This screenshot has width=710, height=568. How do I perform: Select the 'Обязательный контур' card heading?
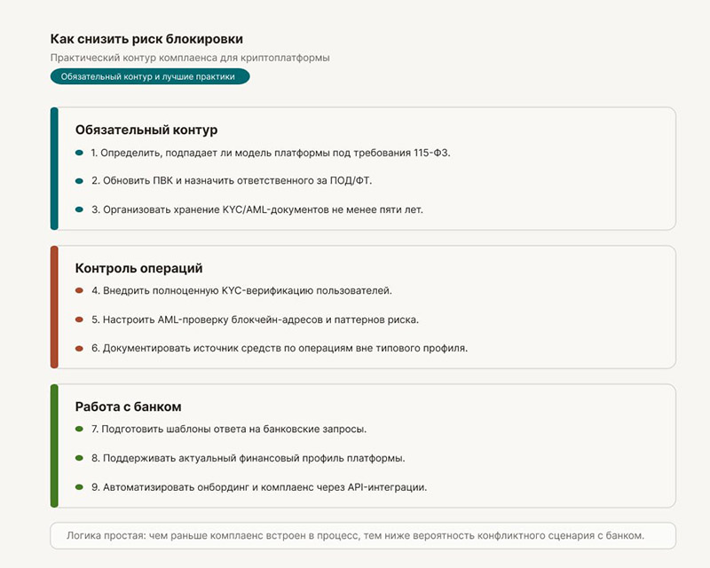click(146, 130)
